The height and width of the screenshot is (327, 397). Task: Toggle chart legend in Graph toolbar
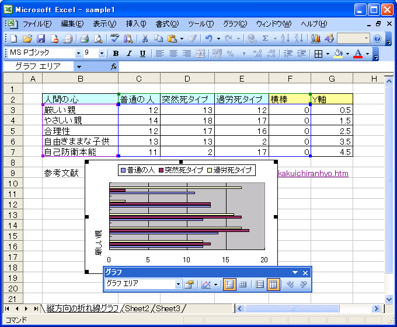(x=229, y=284)
